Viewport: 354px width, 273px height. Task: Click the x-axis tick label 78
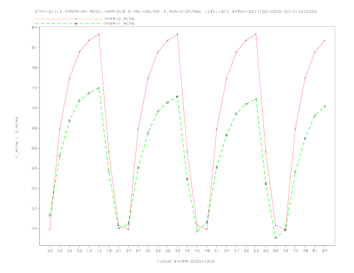(305, 251)
